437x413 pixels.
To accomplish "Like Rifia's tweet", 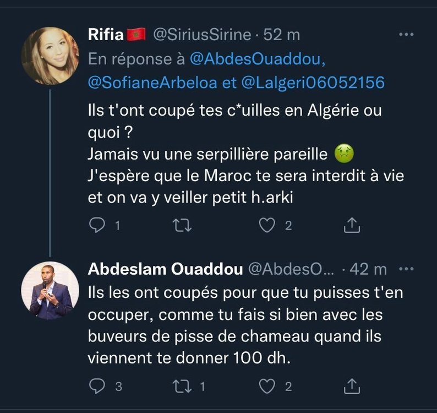I will click(x=267, y=225).
